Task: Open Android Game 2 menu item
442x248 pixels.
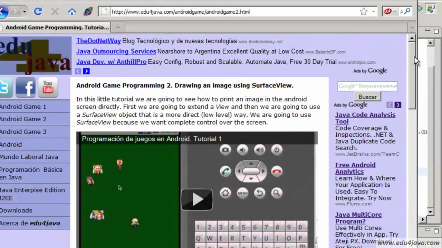Action: pyautogui.click(x=35, y=119)
